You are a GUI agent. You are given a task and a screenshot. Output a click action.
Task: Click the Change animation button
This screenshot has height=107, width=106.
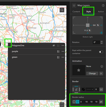pos(92,74)
